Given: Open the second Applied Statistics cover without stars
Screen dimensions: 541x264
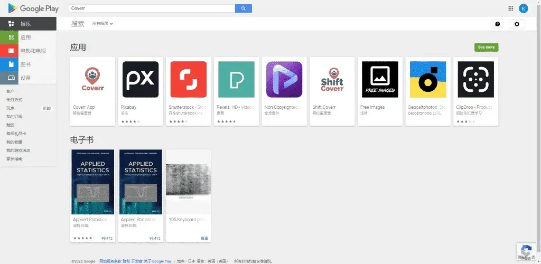Looking at the screenshot, I should click(141, 182).
